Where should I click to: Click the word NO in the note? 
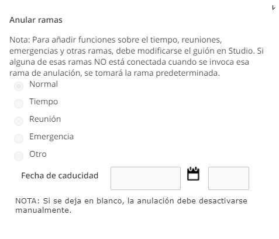point(100,62)
